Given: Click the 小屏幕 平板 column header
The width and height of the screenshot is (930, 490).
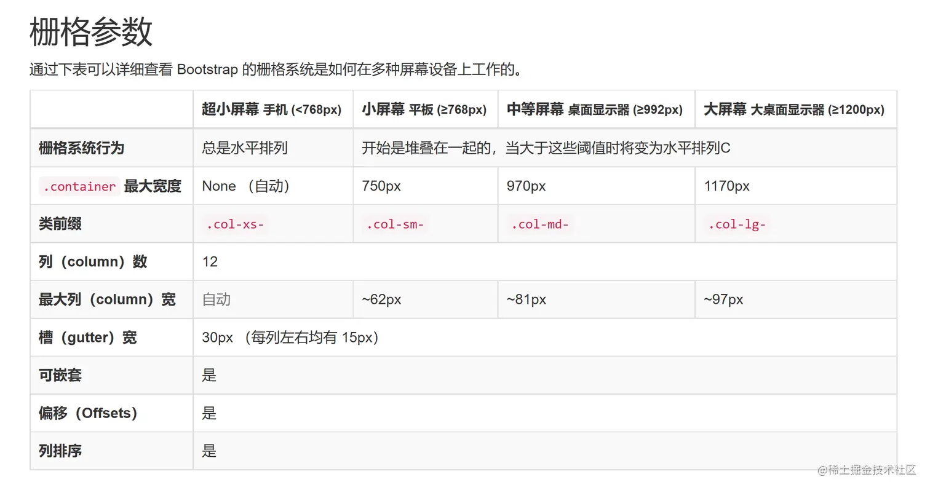Looking at the screenshot, I should (x=424, y=110).
